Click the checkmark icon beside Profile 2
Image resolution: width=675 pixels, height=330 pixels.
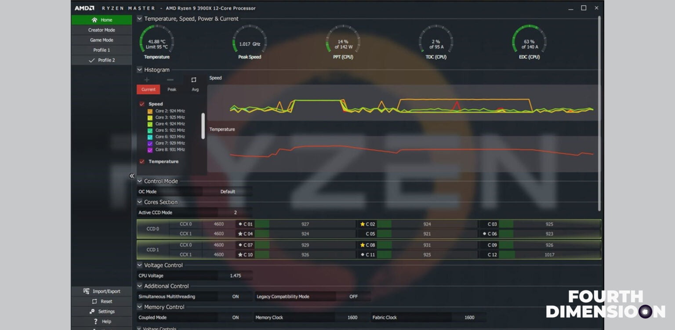click(x=91, y=61)
